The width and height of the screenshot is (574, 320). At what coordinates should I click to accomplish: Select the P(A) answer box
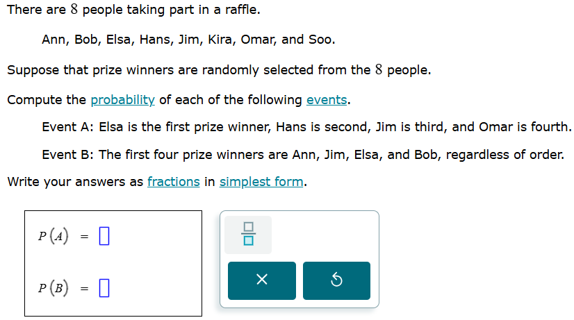[104, 236]
